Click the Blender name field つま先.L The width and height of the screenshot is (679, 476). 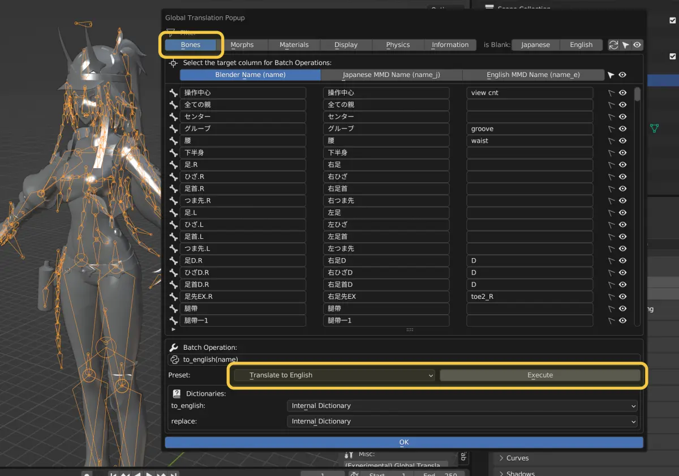click(243, 248)
